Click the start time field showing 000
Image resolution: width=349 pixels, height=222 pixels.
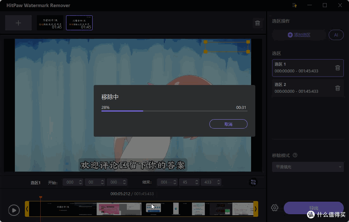(x=73, y=182)
